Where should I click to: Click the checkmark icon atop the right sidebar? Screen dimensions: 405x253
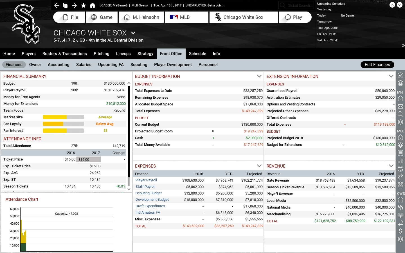[x=400, y=75]
